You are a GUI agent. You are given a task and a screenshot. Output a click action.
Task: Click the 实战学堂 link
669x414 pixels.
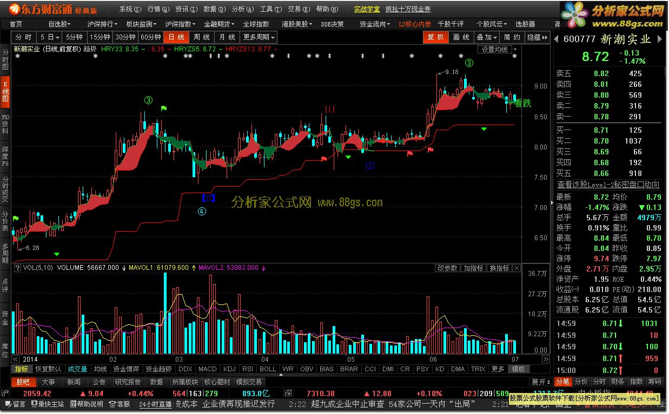[367, 9]
